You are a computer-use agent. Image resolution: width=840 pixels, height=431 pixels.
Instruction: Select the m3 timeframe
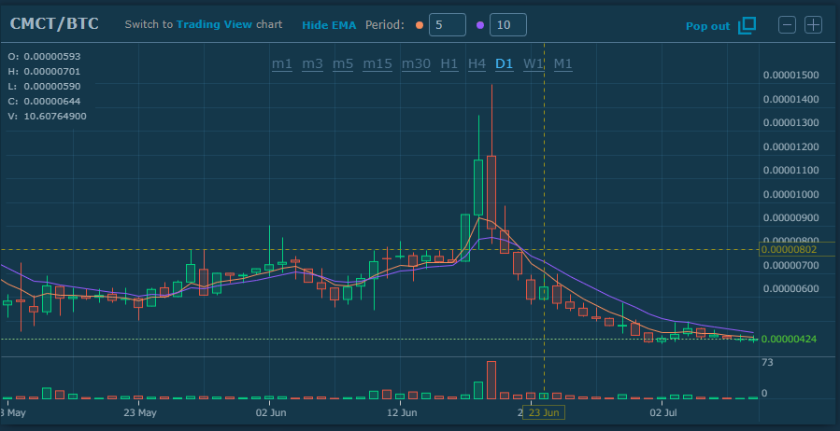coord(312,63)
